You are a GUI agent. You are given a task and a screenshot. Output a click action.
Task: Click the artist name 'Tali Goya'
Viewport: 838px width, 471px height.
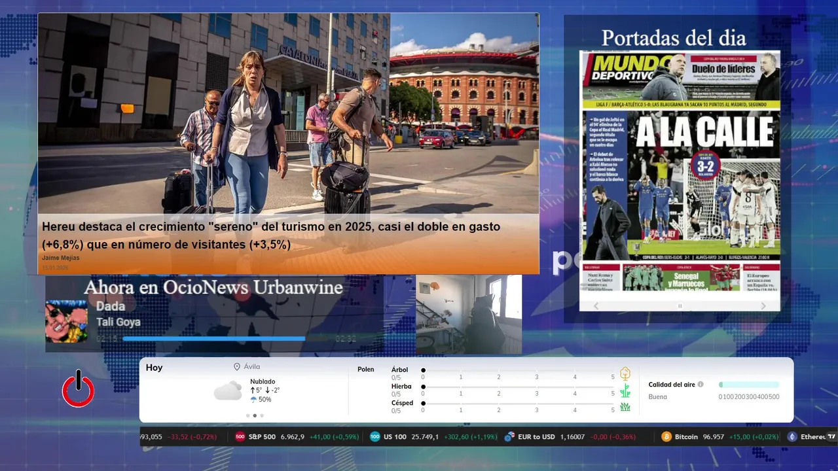point(118,322)
